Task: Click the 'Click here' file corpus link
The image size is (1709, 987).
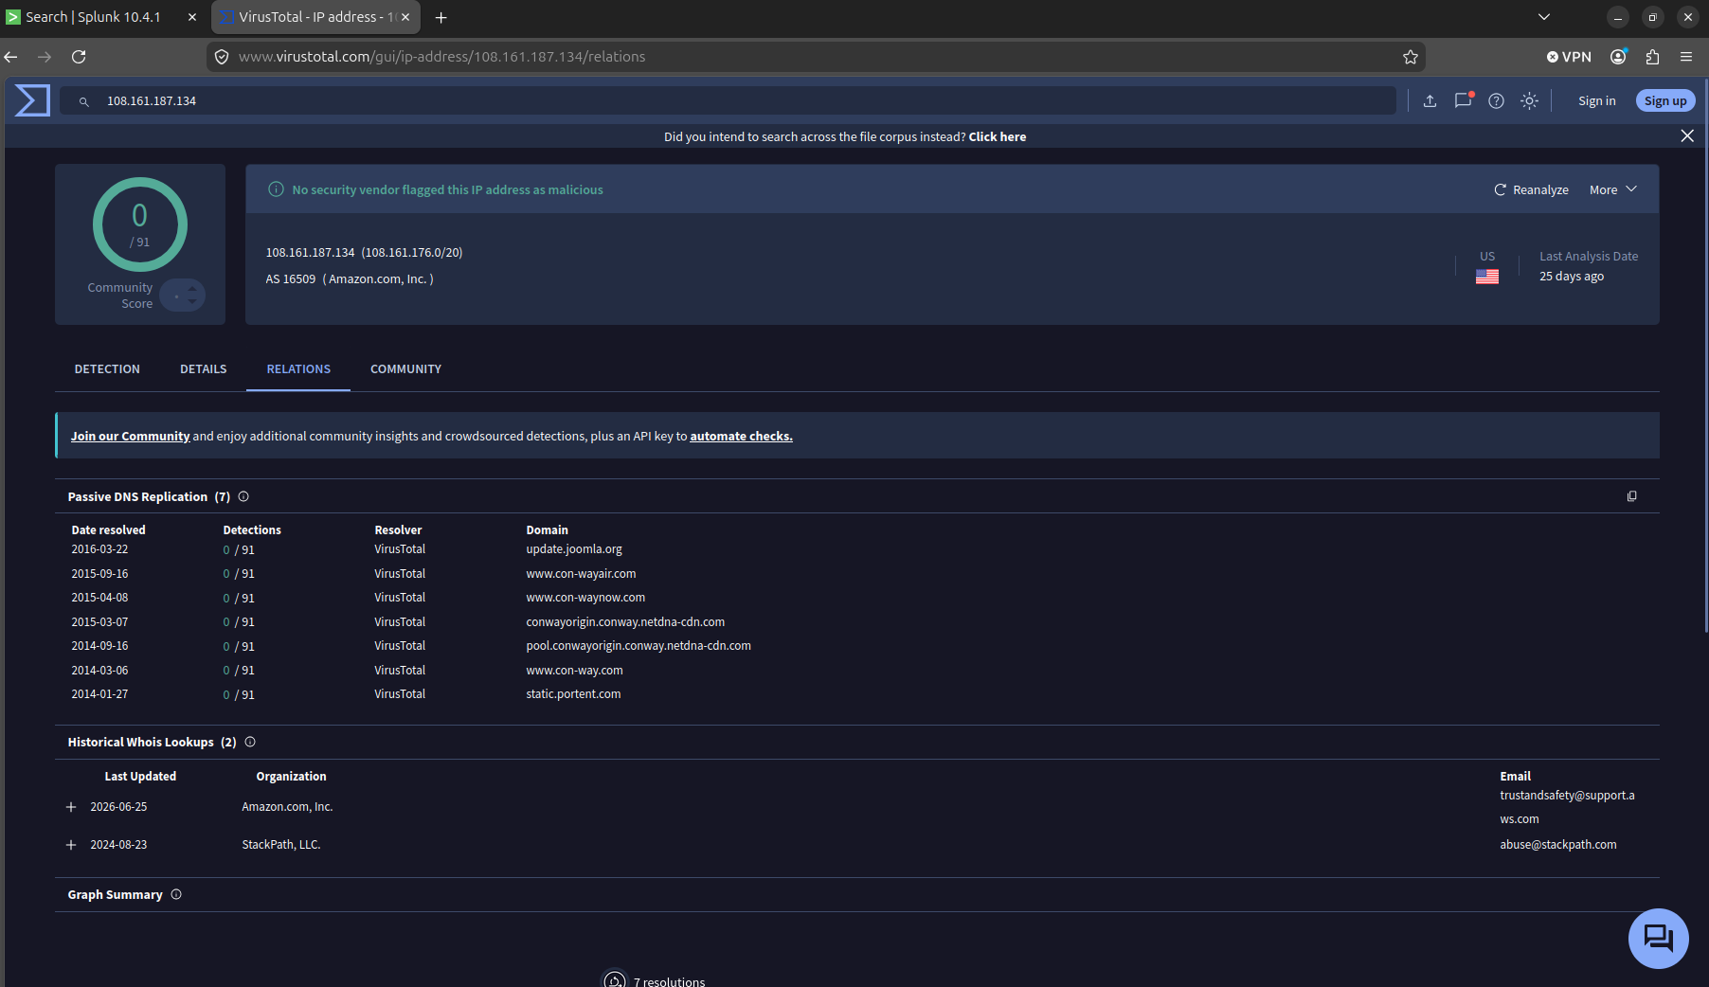Action: click(x=998, y=136)
